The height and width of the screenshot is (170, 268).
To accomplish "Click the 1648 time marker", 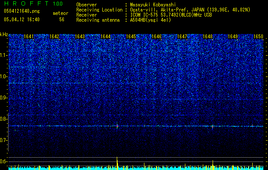I will click(x=207, y=37).
